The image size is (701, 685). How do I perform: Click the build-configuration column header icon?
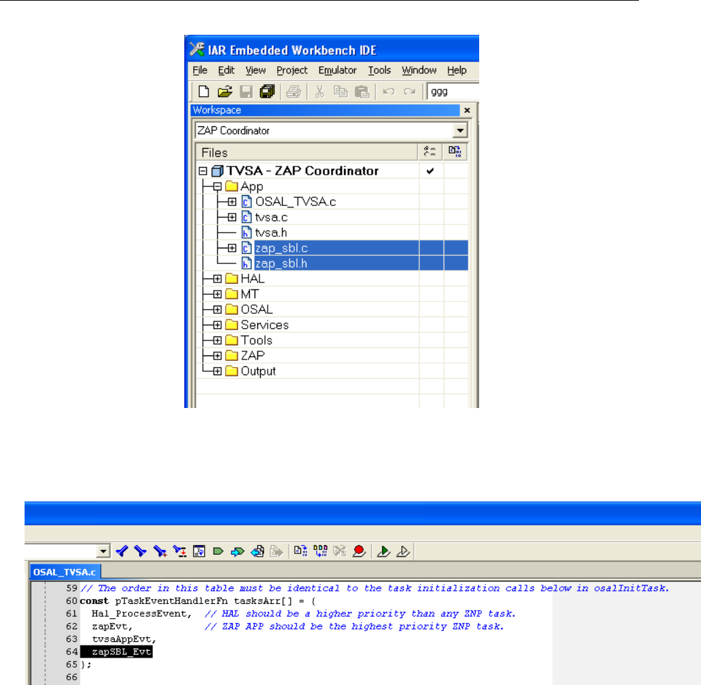point(429,151)
